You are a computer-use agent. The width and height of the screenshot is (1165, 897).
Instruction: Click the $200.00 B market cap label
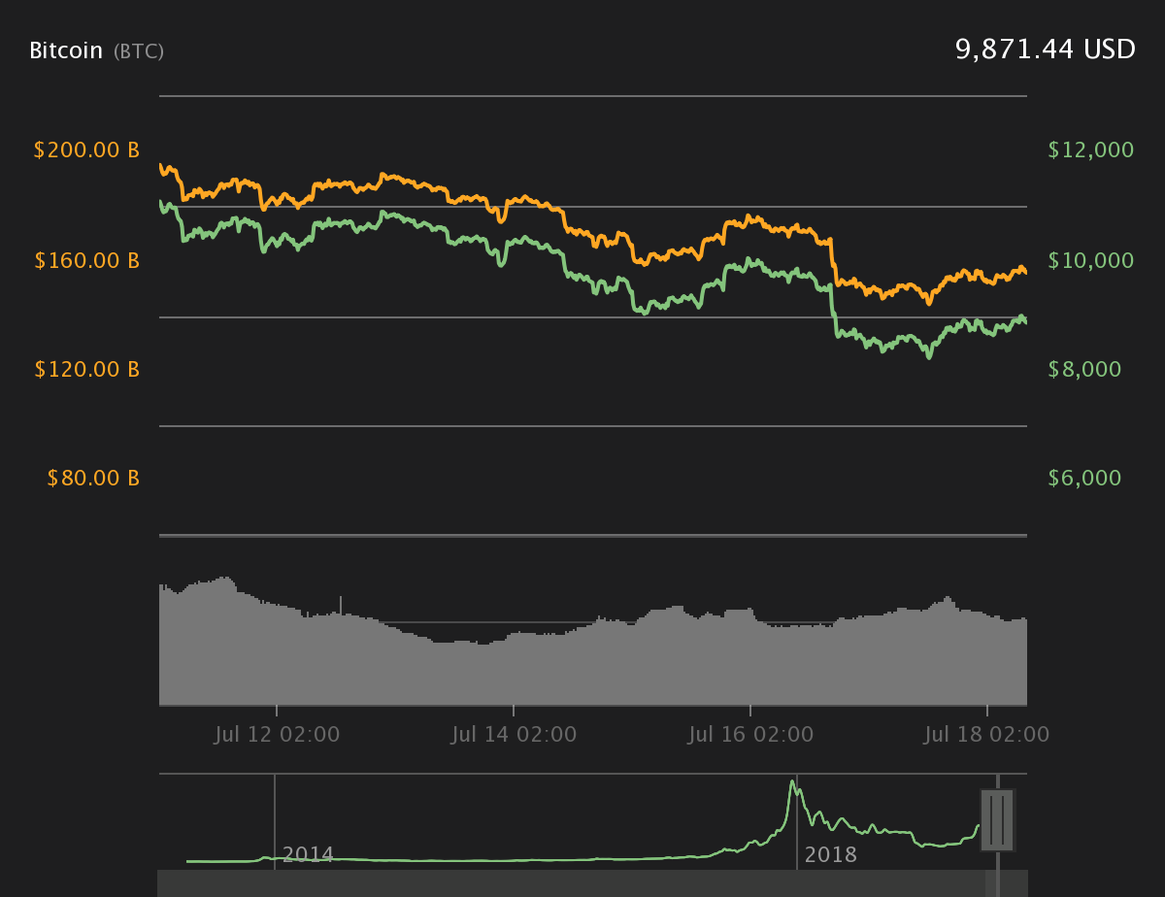pyautogui.click(x=86, y=150)
